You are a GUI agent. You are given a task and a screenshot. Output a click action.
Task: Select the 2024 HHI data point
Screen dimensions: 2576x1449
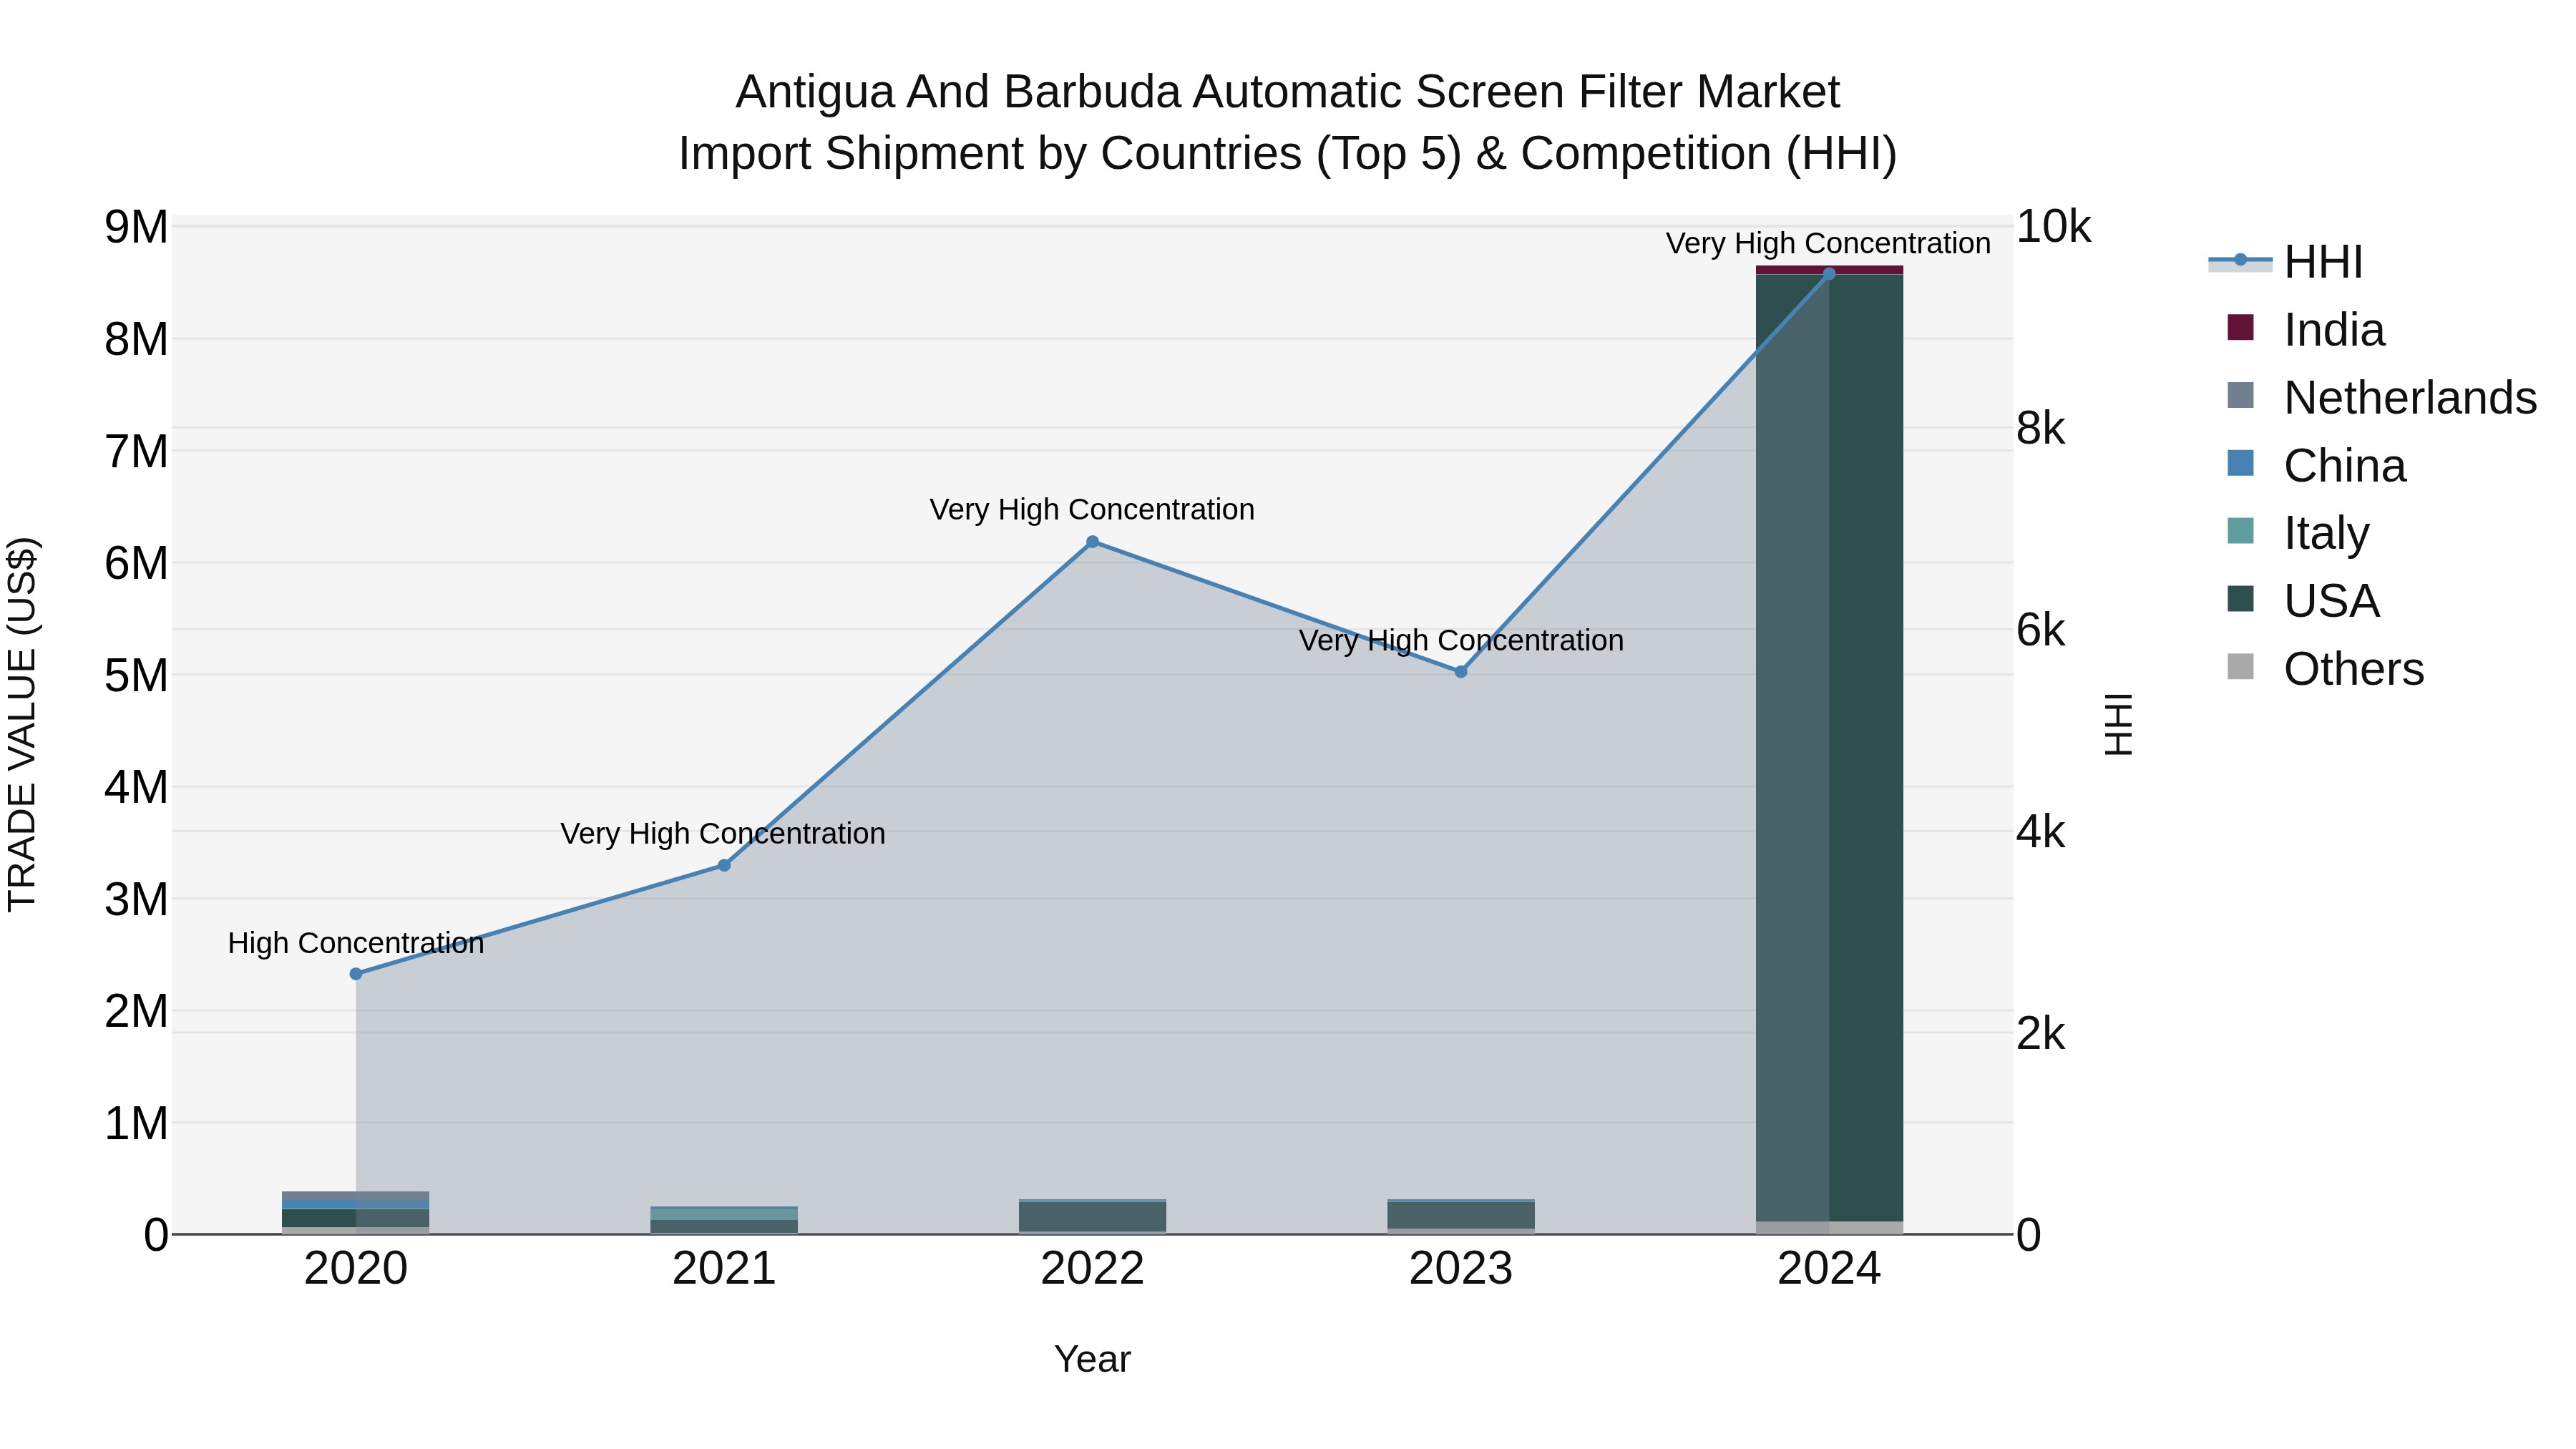(1829, 273)
